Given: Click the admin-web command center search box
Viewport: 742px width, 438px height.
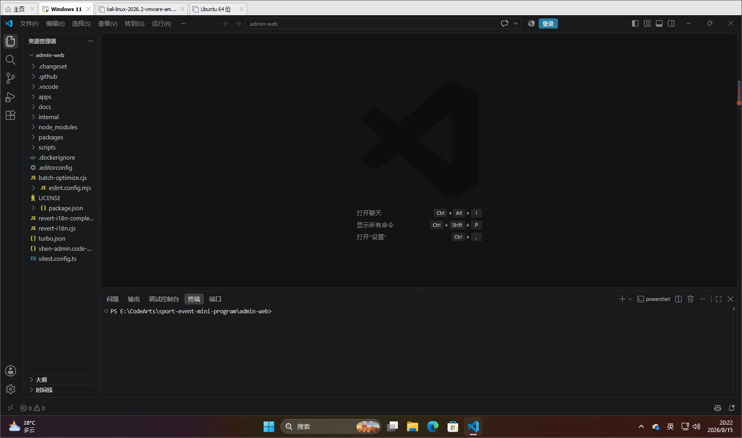Looking at the screenshot, I should [x=372, y=23].
